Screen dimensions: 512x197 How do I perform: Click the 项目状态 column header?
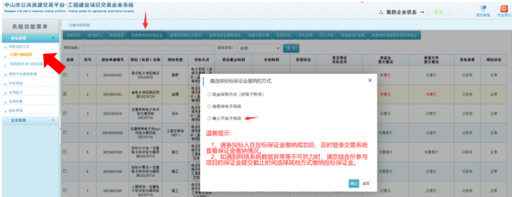coord(494,60)
